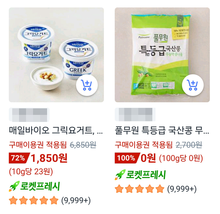The width and height of the screenshot is (220, 214).
Task: Open the Pulmuone bean sprouts product image
Action: 162,55
